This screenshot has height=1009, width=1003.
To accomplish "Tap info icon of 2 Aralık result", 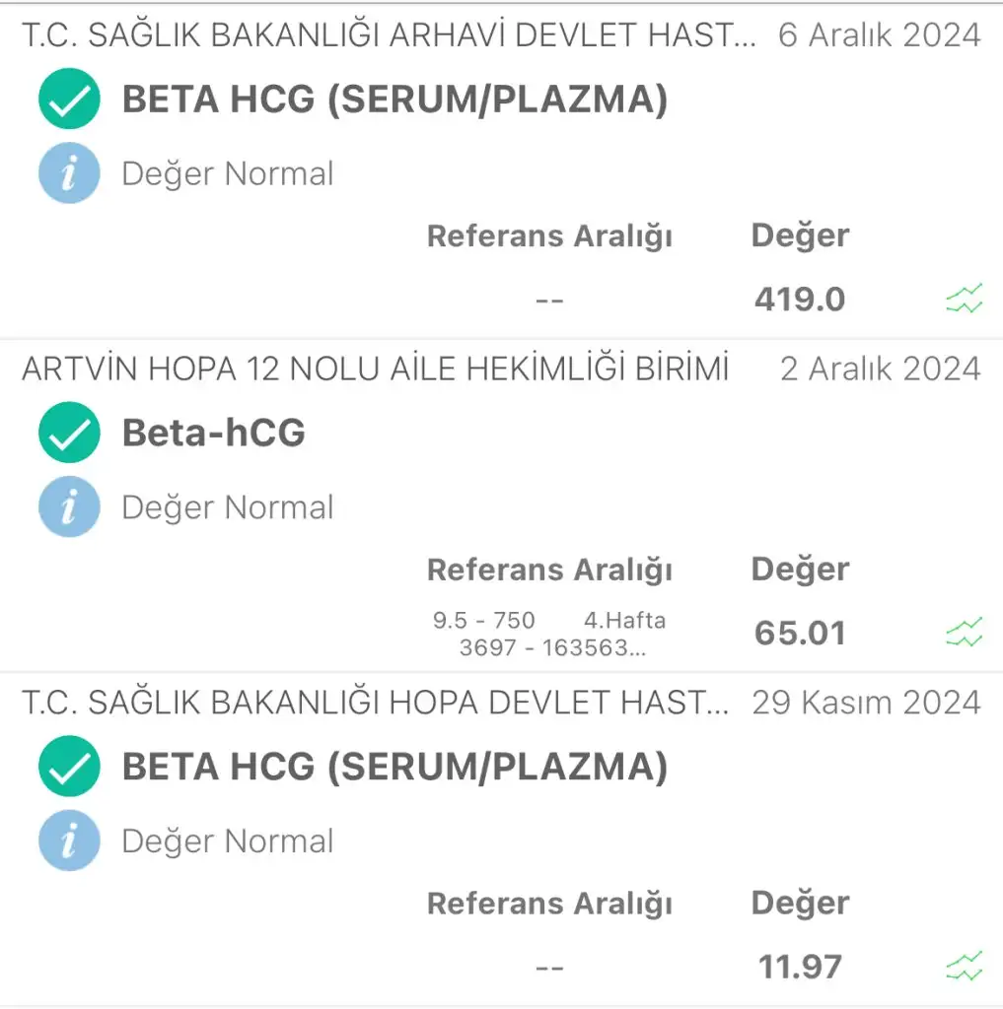I will pyautogui.click(x=69, y=506).
